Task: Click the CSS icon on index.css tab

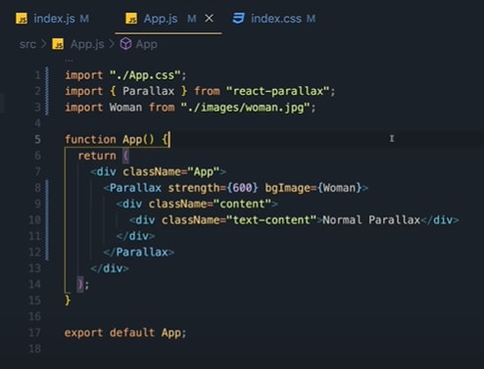Action: coord(238,19)
